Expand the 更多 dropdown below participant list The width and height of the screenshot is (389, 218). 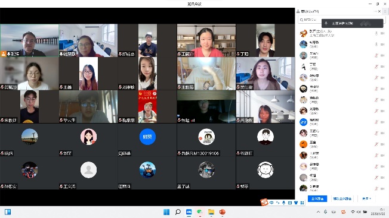[x=367, y=198]
